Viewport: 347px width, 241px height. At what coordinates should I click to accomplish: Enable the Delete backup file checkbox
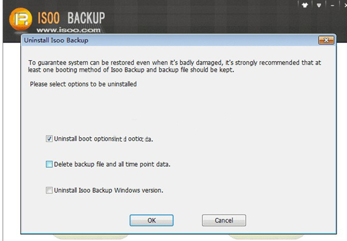click(x=49, y=165)
